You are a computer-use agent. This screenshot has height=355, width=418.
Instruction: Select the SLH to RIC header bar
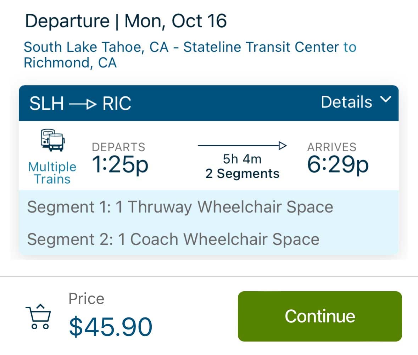tap(208, 103)
